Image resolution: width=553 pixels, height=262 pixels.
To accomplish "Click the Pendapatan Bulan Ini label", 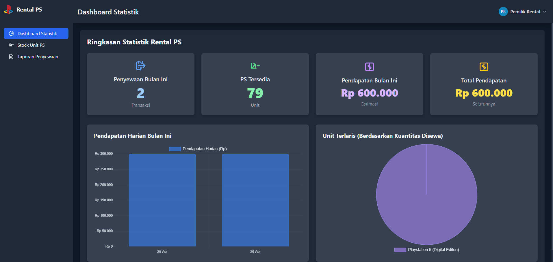I will [x=370, y=80].
